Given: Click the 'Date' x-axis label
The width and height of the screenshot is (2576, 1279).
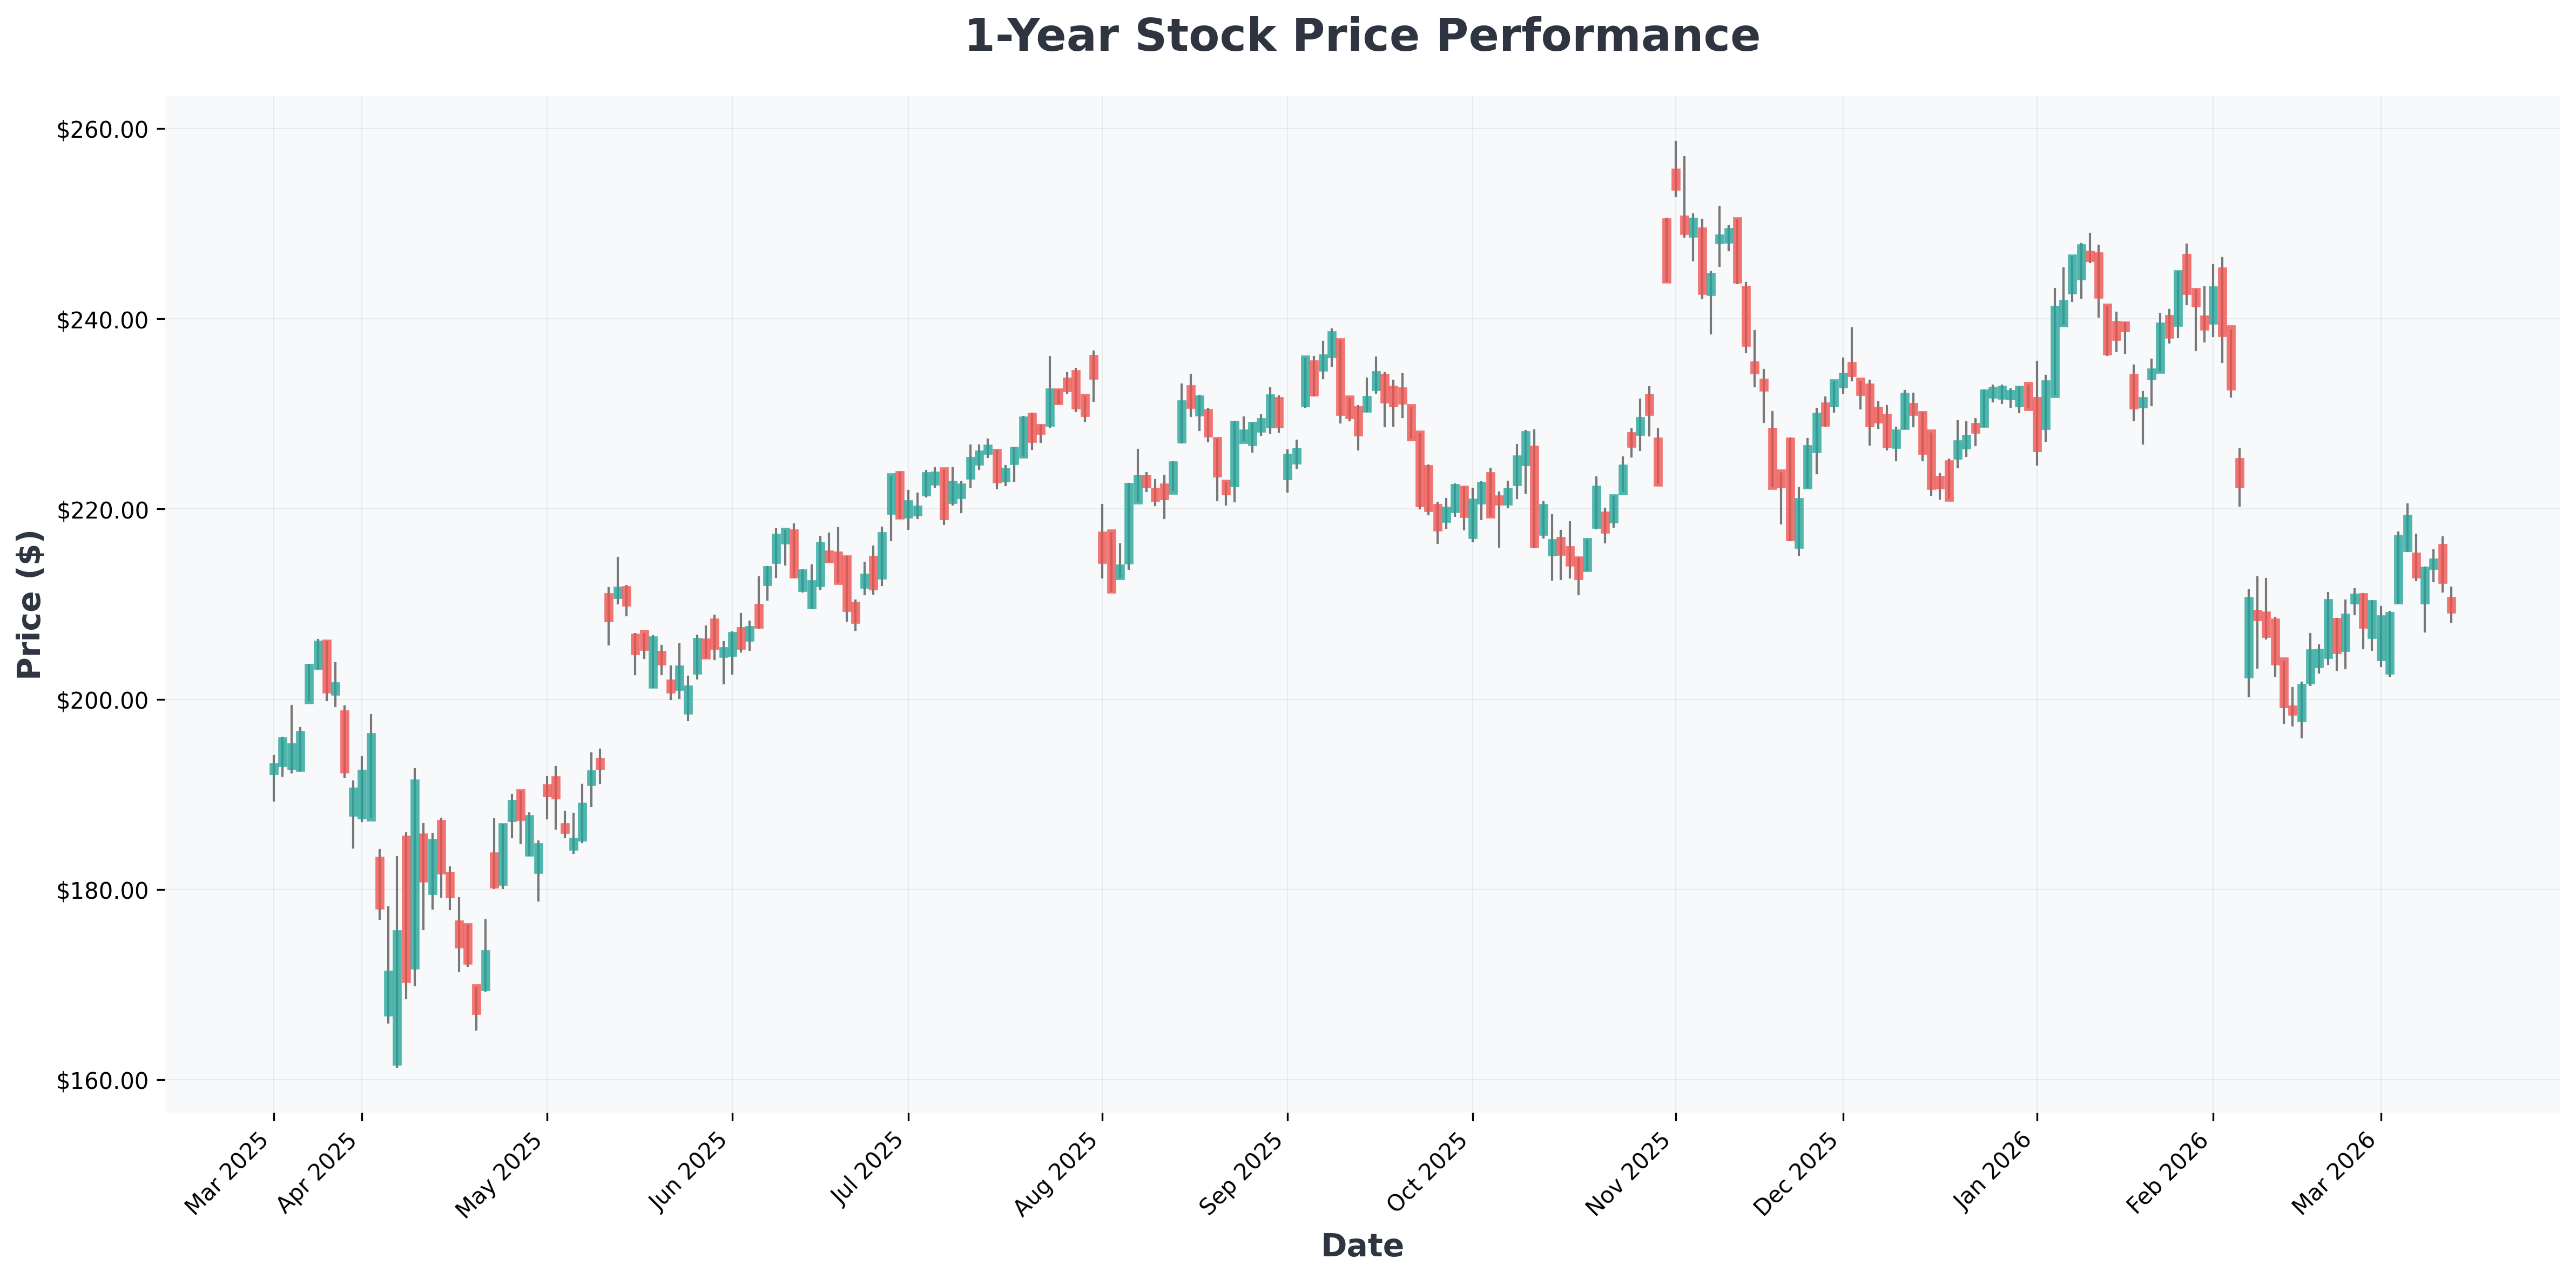Looking at the screenshot, I should (x=1361, y=1245).
